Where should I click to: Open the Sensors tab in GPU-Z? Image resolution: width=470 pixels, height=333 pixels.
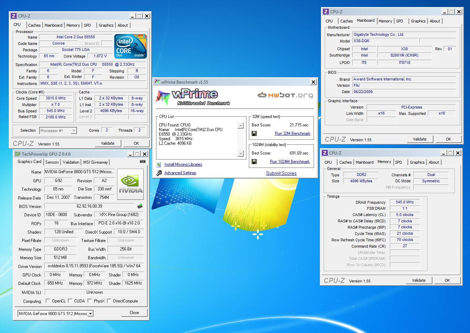(x=52, y=162)
